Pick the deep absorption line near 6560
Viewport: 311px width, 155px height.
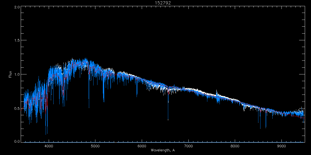click(168, 119)
